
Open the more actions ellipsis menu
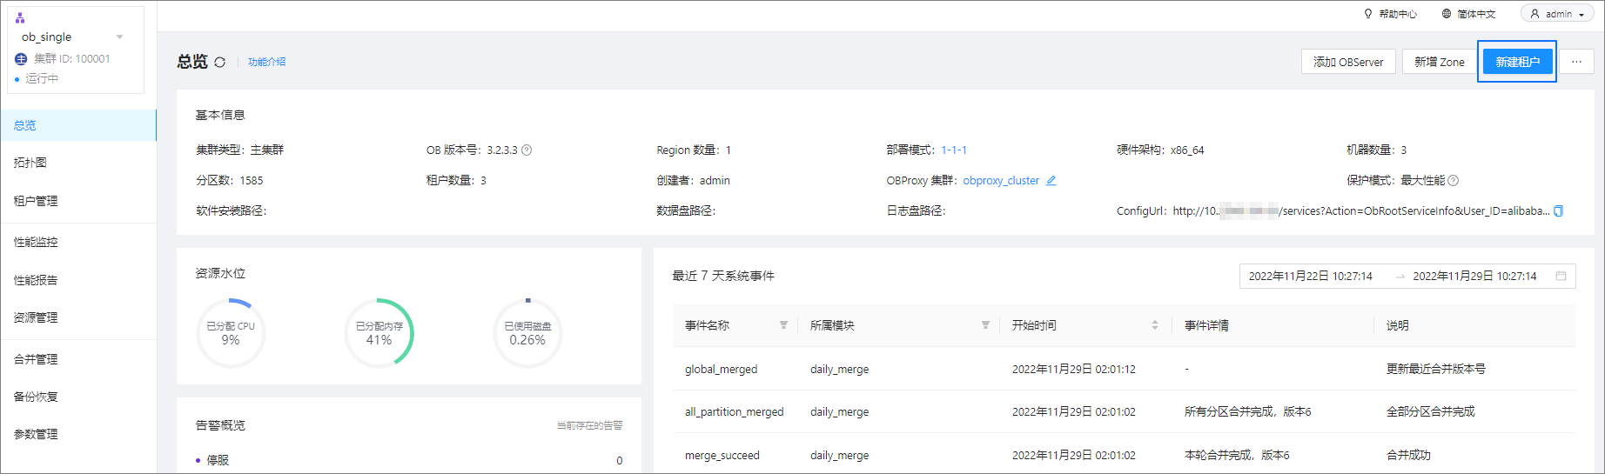(x=1576, y=62)
